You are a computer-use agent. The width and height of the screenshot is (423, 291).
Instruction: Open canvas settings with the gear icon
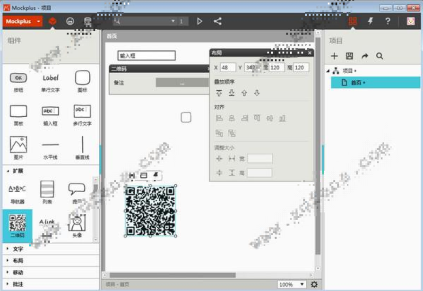(314, 284)
